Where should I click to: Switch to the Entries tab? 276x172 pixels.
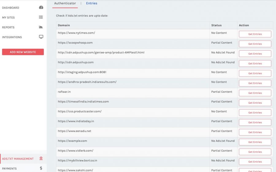tap(91, 3)
